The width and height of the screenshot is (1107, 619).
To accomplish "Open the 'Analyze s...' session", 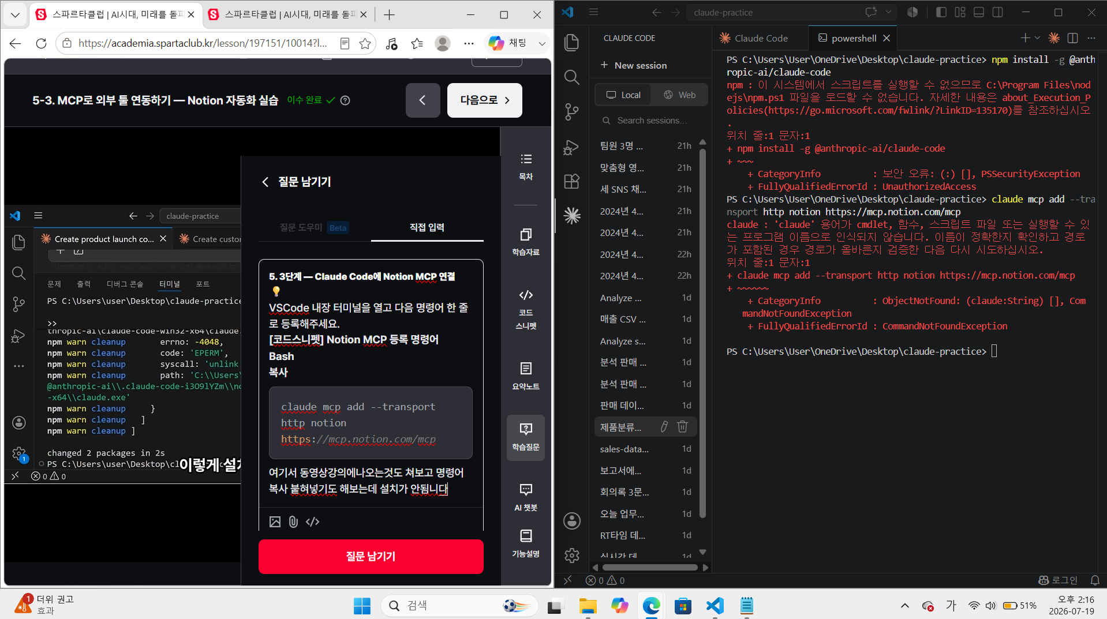I will tap(645, 341).
